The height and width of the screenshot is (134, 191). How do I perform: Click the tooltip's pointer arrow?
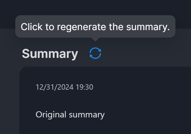point(95,39)
